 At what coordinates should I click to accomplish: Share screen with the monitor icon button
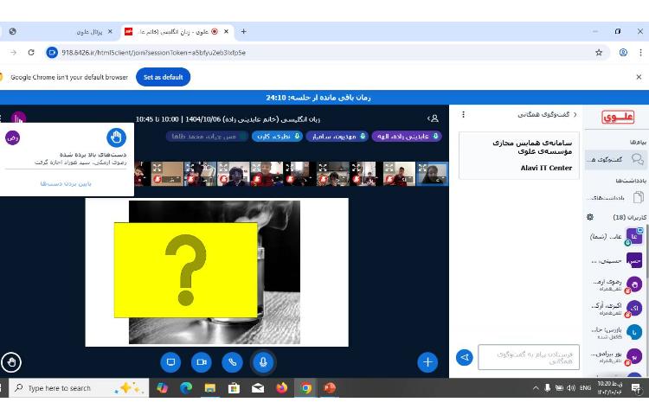coord(170,362)
